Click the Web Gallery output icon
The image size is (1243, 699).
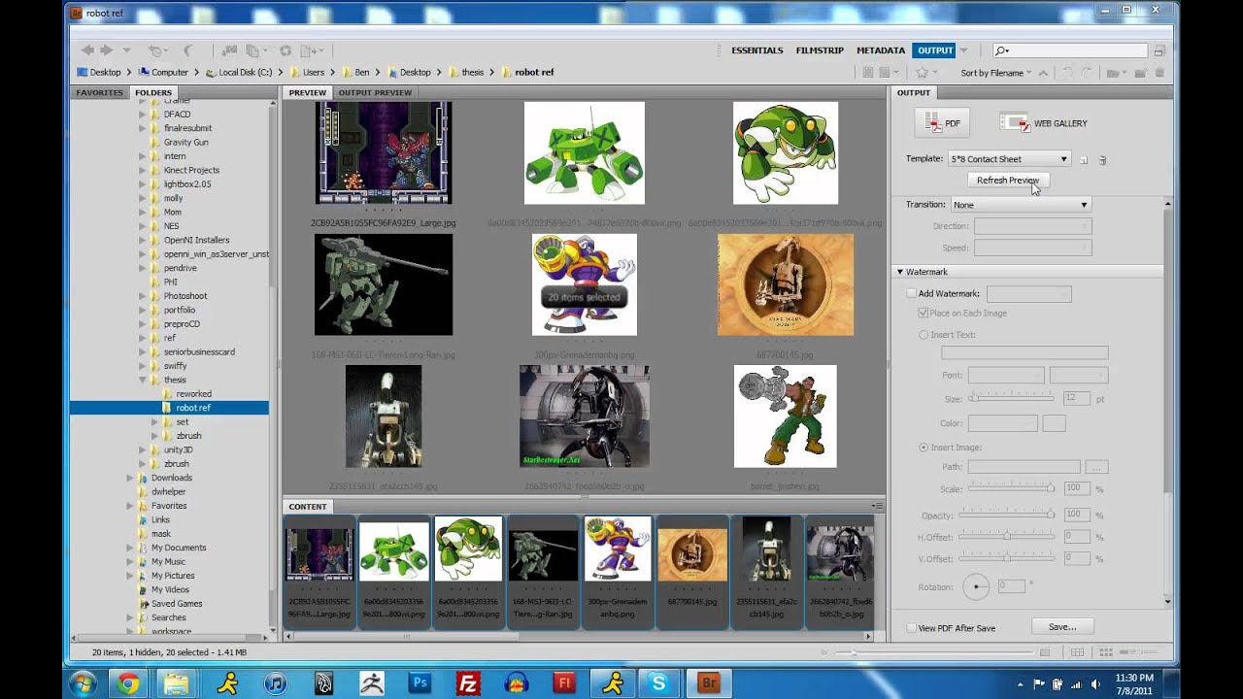point(1045,123)
